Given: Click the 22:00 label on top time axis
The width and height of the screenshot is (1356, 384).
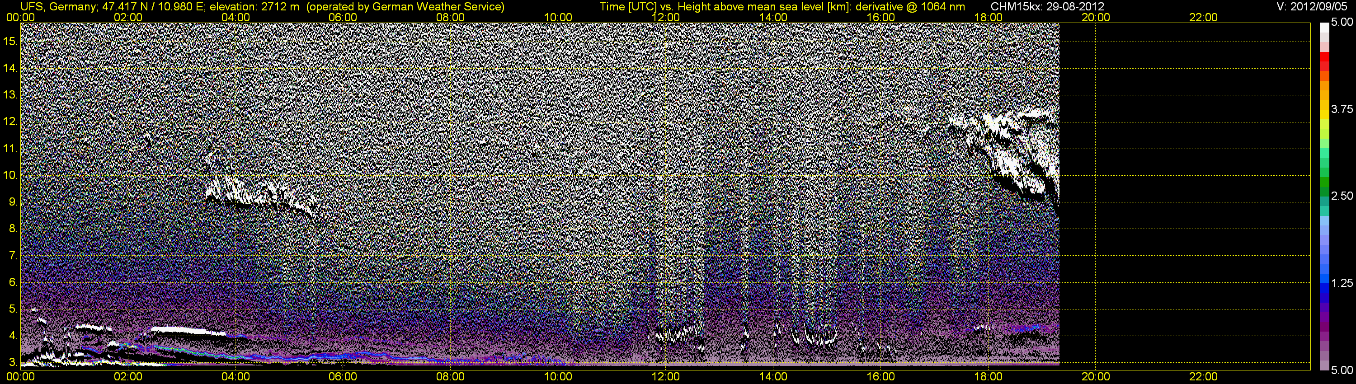Looking at the screenshot, I should click(1203, 17).
